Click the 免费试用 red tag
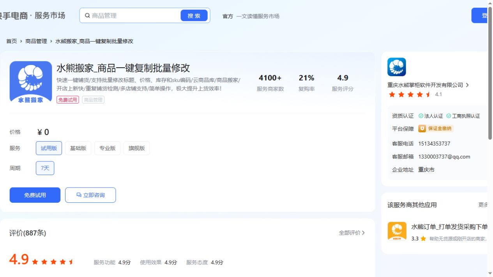493x277 pixels. (x=68, y=100)
